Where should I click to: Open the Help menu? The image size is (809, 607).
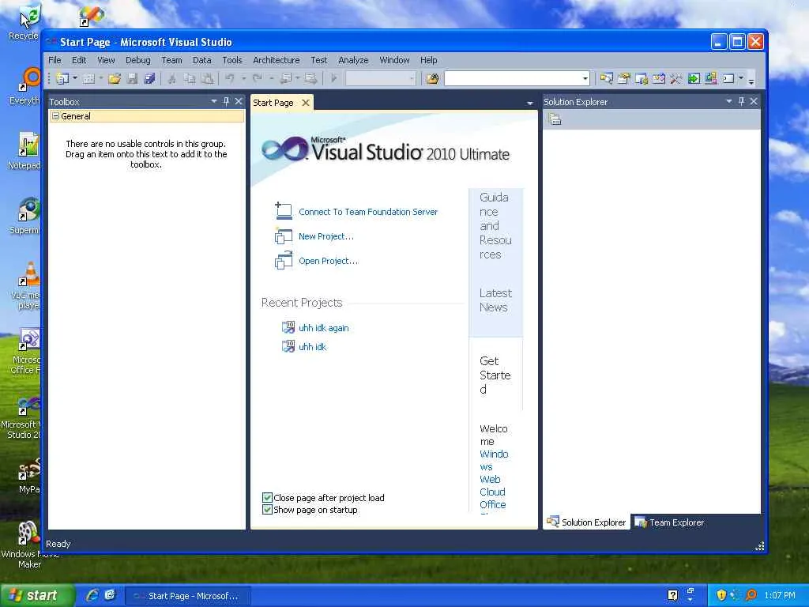point(428,60)
